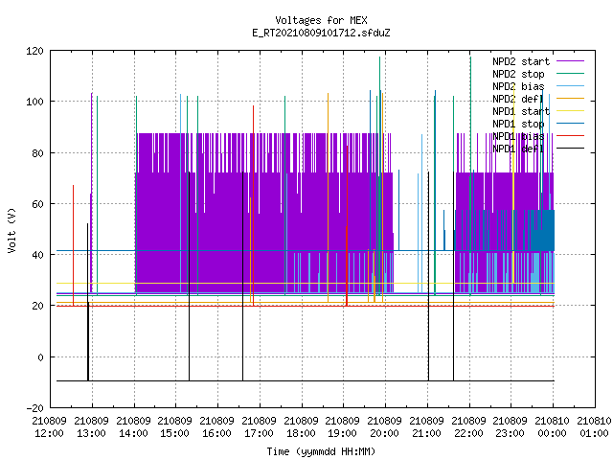613x460 pixels.
Task: Click the x-axis tick '210809 12:00'
Action: point(49,427)
